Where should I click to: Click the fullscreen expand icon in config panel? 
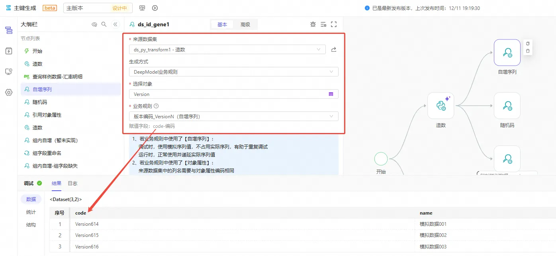[334, 24]
